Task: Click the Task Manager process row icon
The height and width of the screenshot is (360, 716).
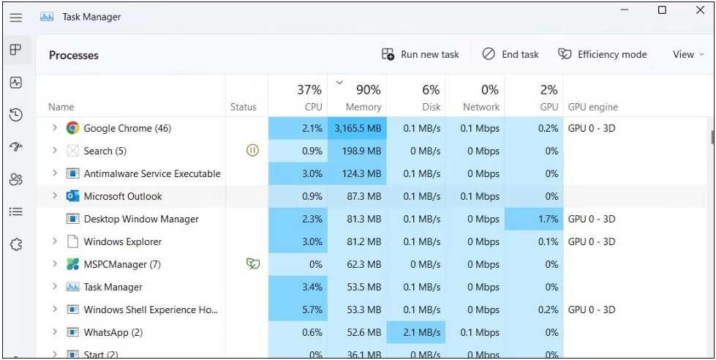Action: [x=72, y=287]
